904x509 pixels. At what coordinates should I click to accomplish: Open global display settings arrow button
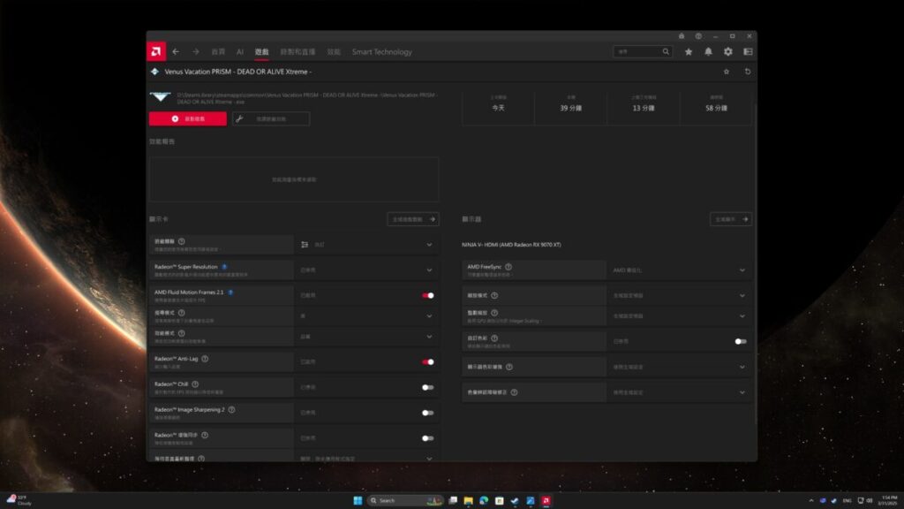731,219
